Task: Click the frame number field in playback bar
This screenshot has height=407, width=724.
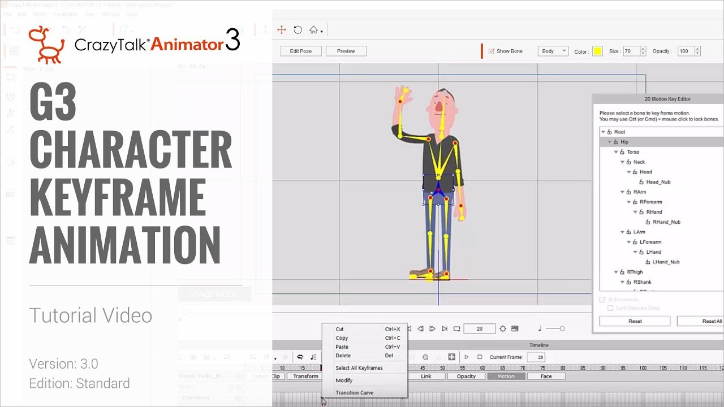Action: point(480,328)
